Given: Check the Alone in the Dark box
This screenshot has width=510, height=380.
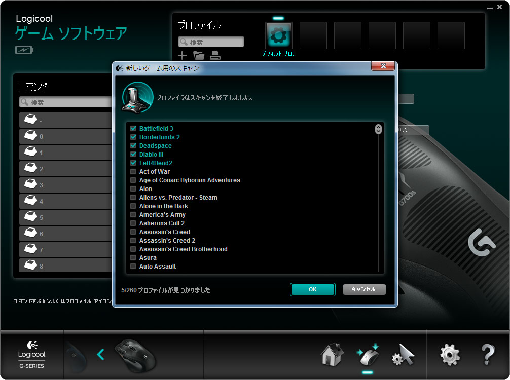Looking at the screenshot, I should point(133,206).
